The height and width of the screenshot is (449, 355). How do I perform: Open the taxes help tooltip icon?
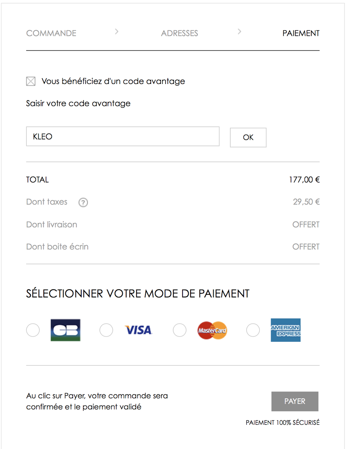(83, 202)
